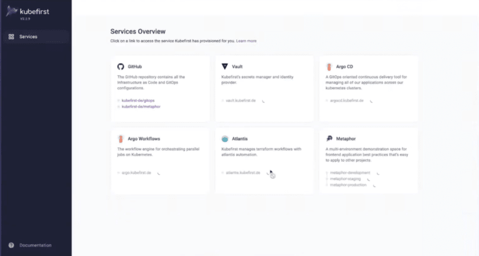The height and width of the screenshot is (256, 479).
Task: Click the loading spinner beside argo.kubefirst.de
Action: pyautogui.click(x=158, y=173)
